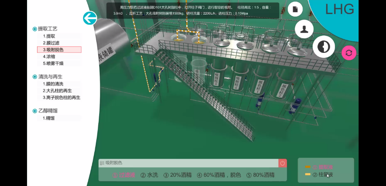Select 5.喷雾干燥 process item
This screenshot has height=186, width=386.
tap(53, 63)
